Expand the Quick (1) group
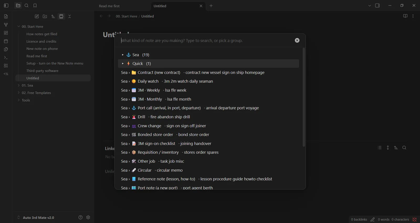 coord(208,63)
